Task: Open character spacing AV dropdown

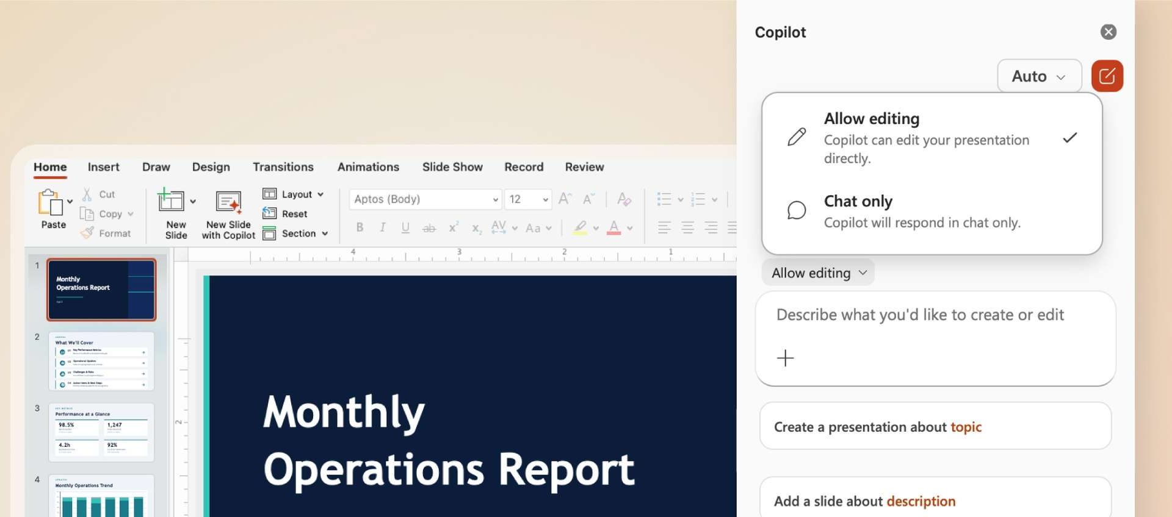Action: pyautogui.click(x=505, y=227)
